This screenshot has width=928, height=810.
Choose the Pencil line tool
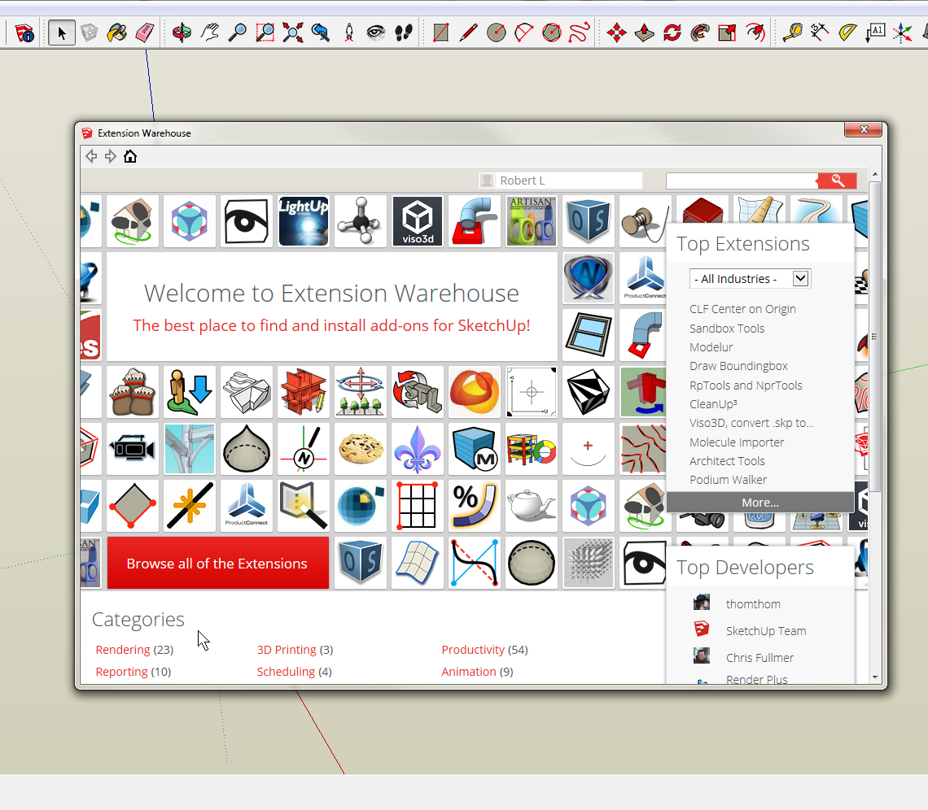tap(468, 33)
